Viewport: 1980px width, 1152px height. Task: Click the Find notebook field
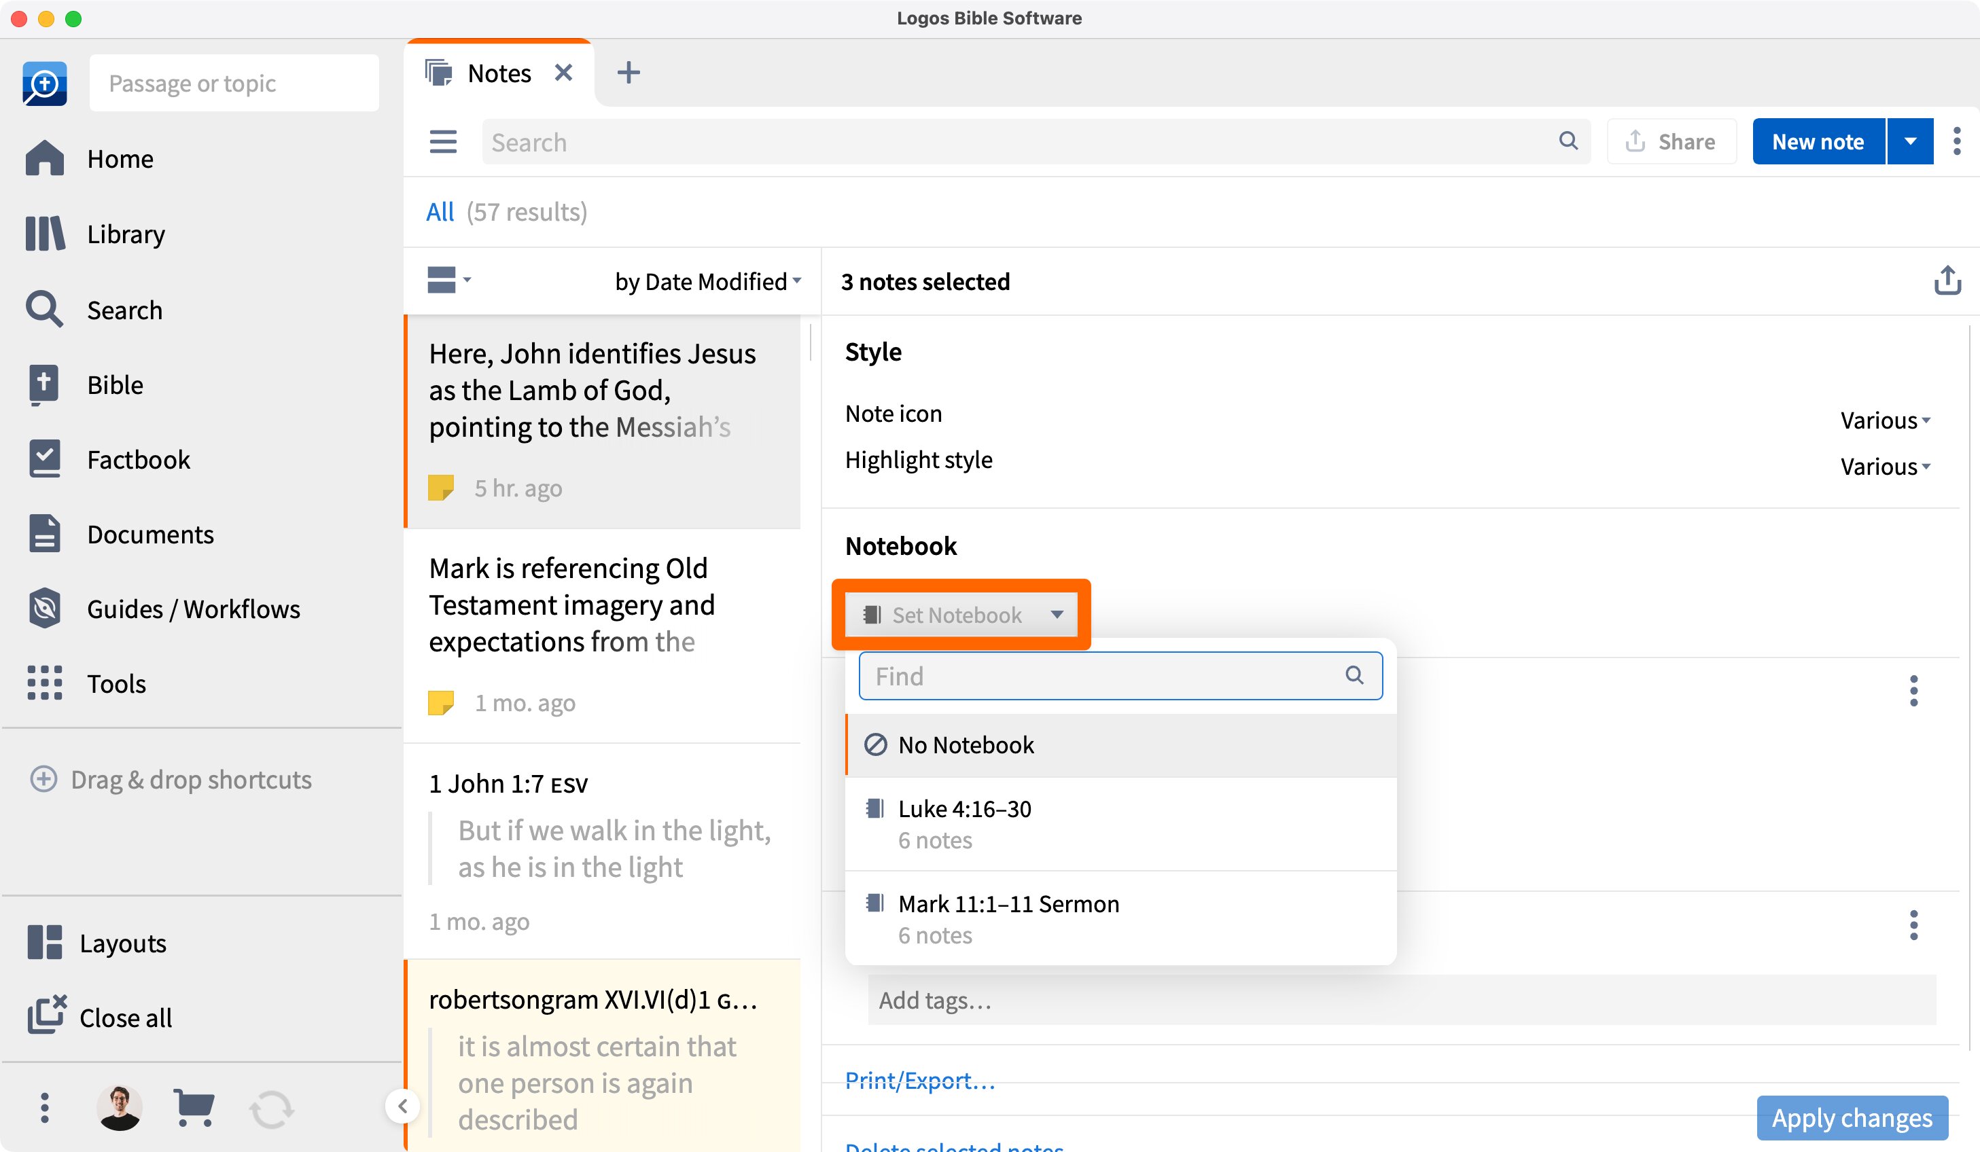coord(1120,675)
